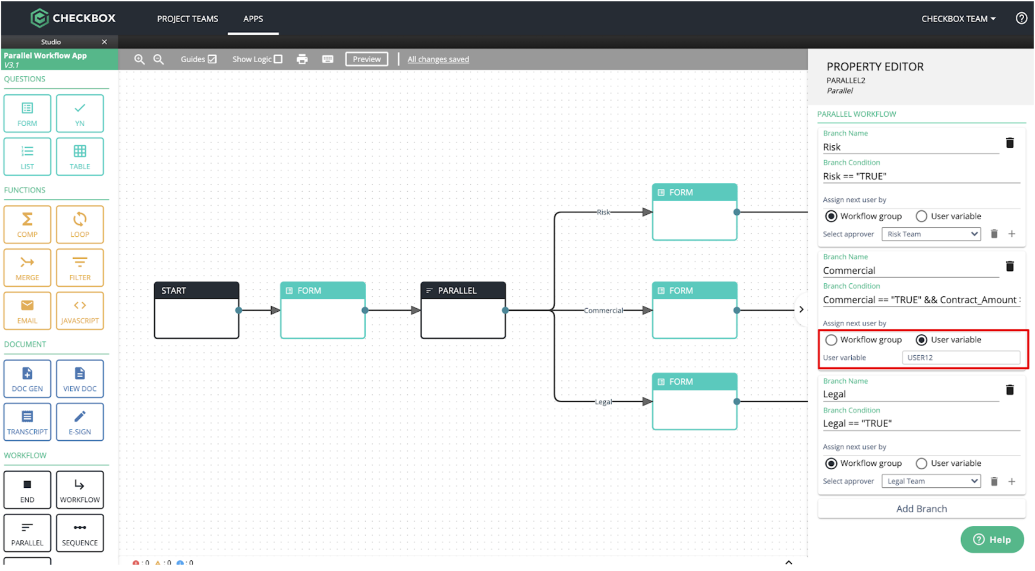This screenshot has width=1035, height=571.
Task: Remove the Risk Team approver
Action: tap(994, 234)
